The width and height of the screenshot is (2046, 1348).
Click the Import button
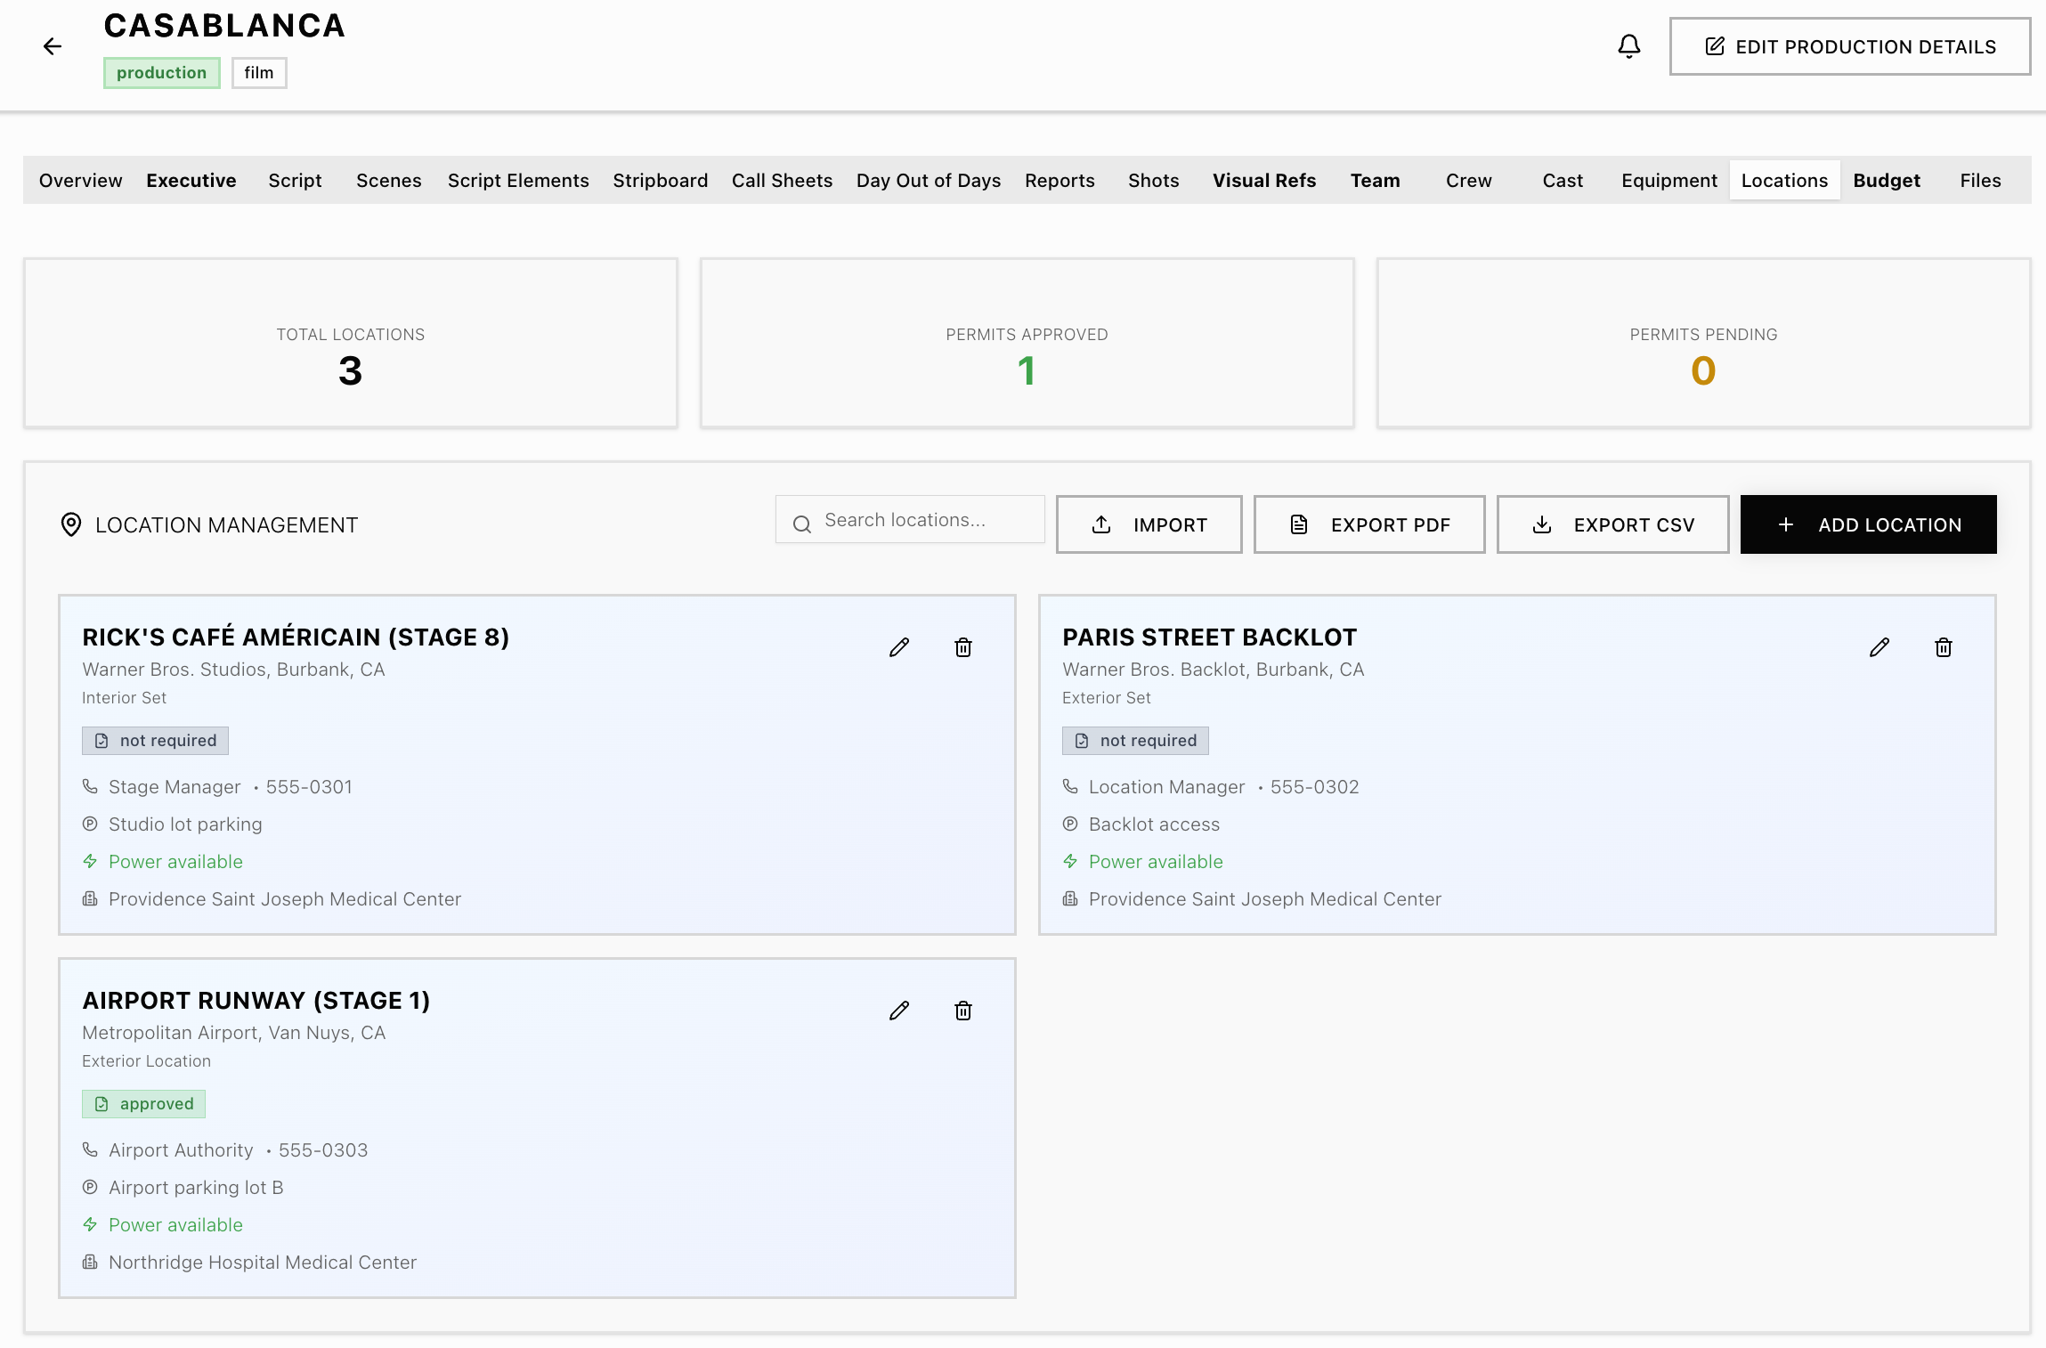coord(1149,524)
